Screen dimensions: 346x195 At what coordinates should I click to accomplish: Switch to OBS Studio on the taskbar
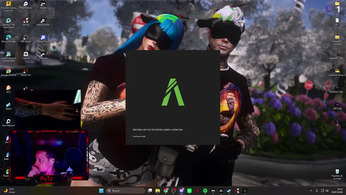pyautogui.click(x=174, y=191)
